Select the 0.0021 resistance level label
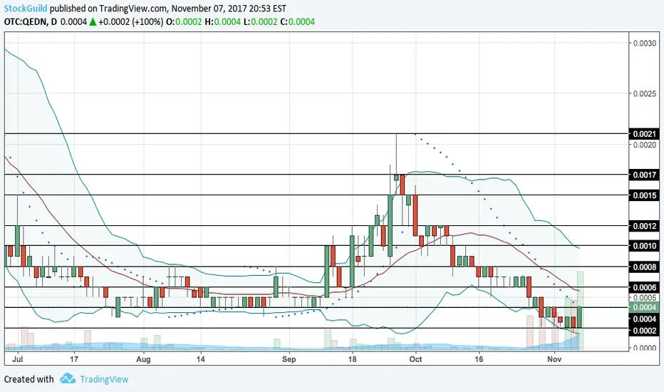664x392 pixels. pos(645,134)
